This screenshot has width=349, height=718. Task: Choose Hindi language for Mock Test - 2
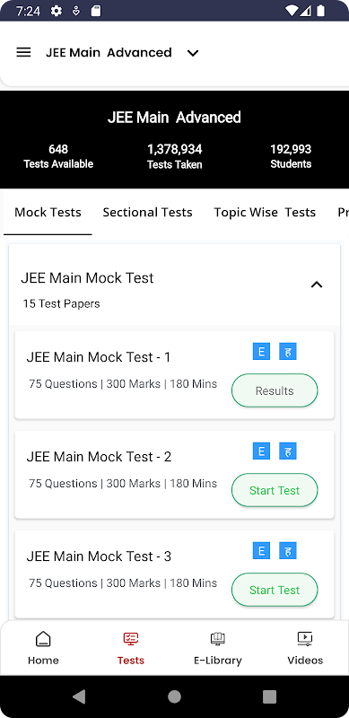click(288, 451)
